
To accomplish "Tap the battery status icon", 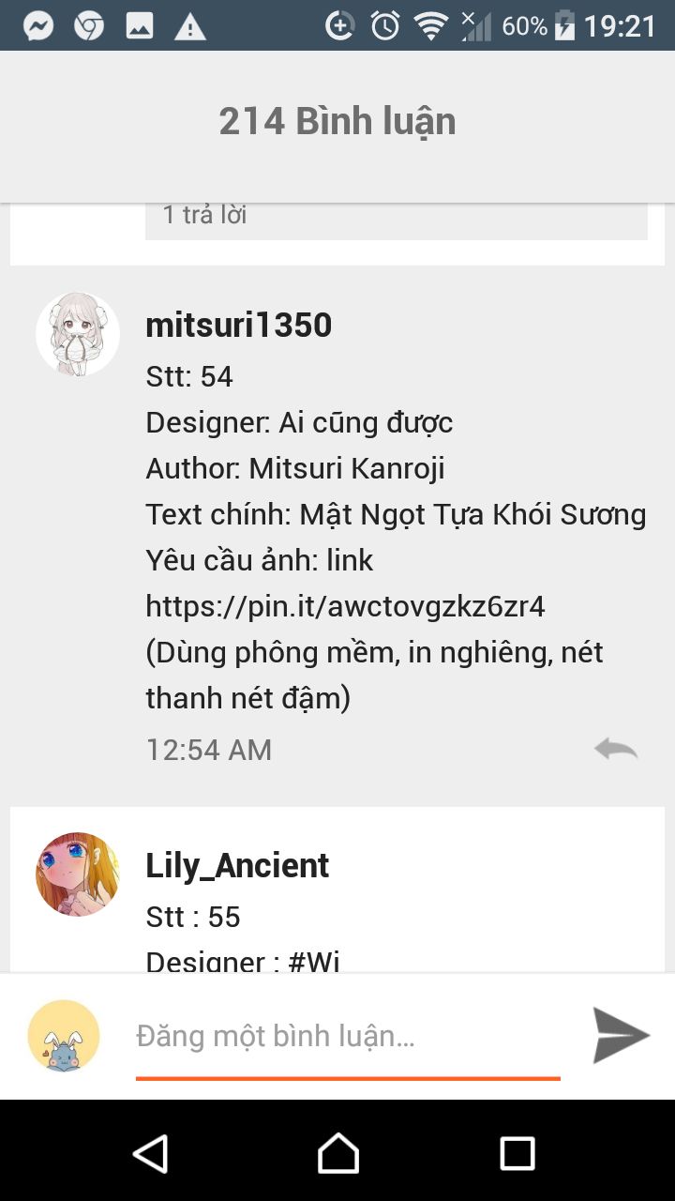I will point(564,26).
